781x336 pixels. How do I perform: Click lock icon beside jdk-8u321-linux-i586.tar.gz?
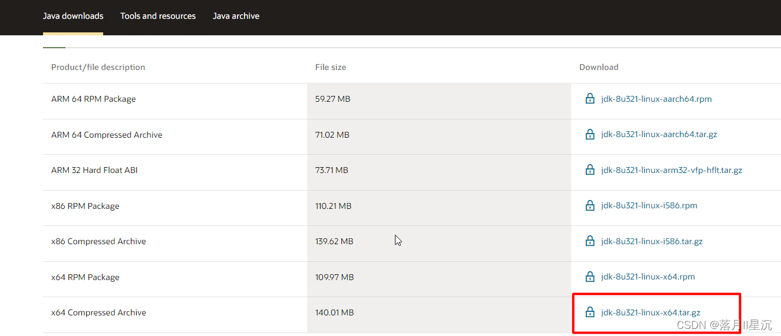pos(590,241)
